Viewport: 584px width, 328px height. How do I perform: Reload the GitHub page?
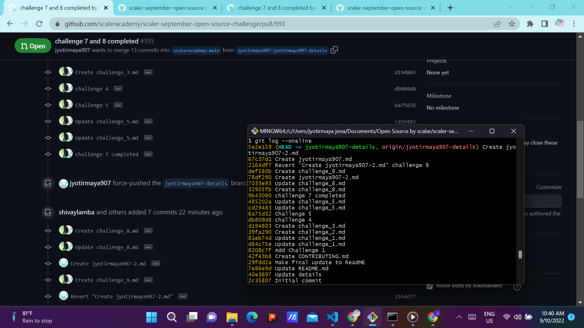point(39,24)
